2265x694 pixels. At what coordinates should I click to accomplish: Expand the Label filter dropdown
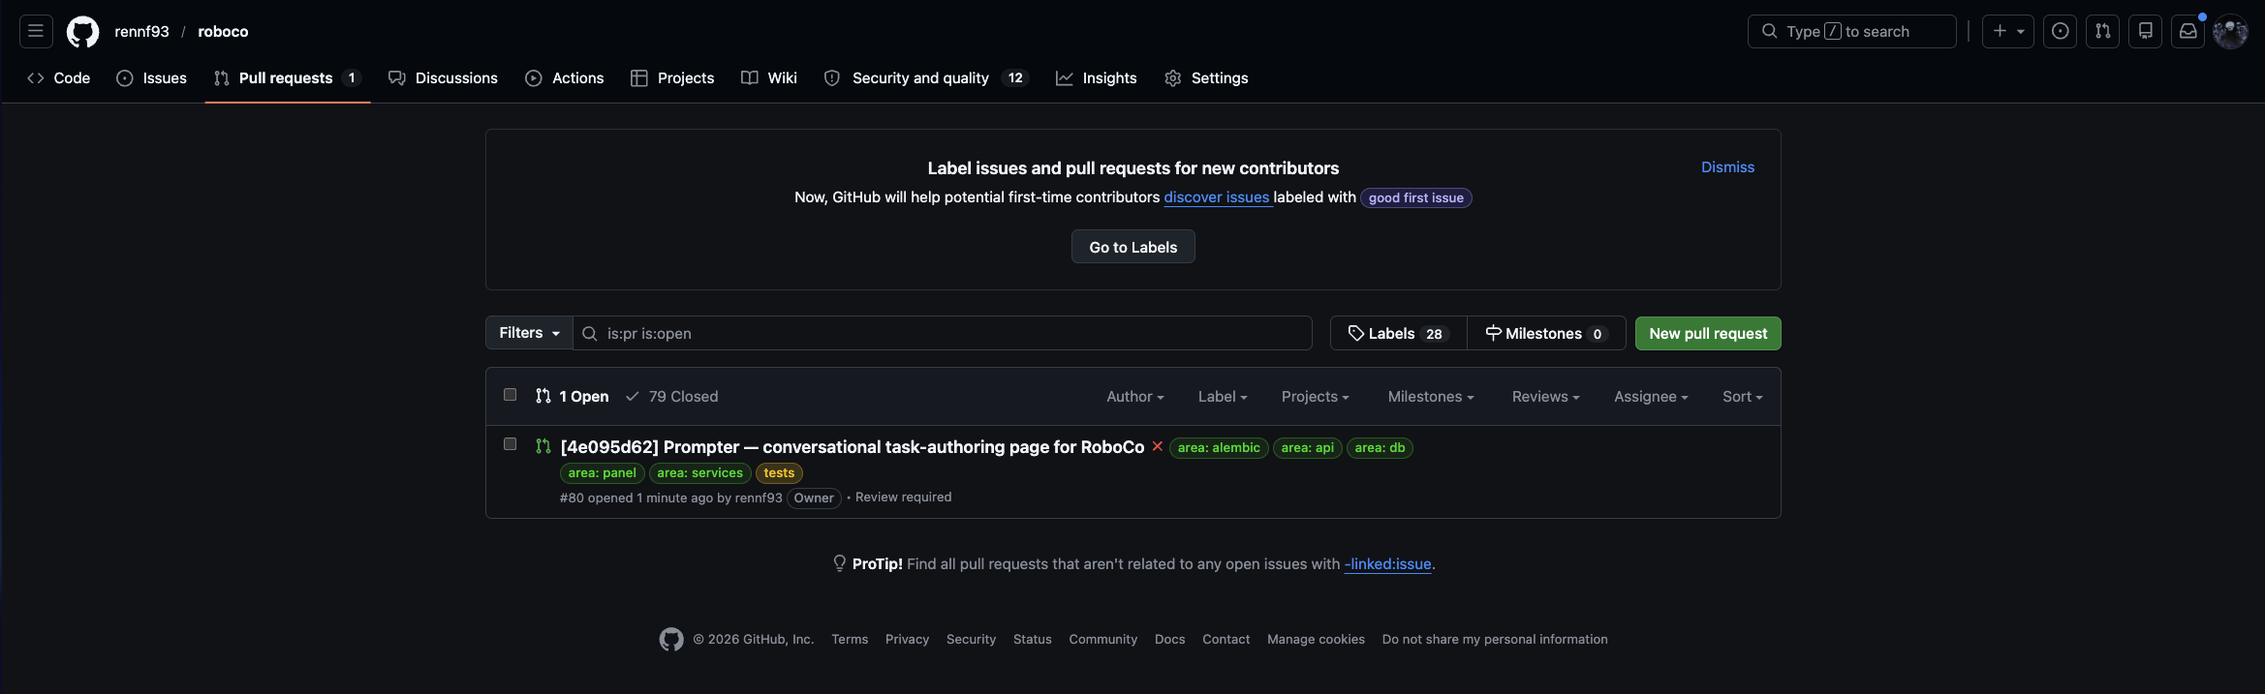1223,397
